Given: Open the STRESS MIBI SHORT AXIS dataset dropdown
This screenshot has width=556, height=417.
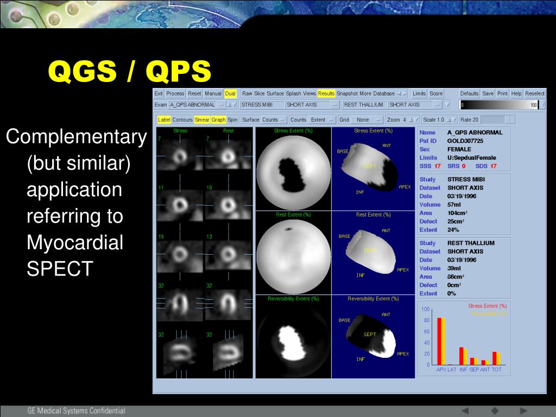Looking at the screenshot, I should (x=289, y=105).
